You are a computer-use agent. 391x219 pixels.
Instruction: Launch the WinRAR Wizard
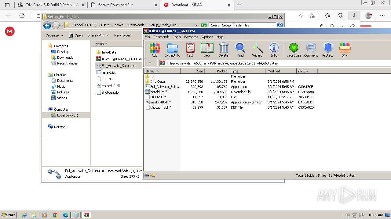point(257,50)
